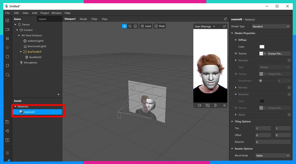Enable the Emission checkbox
The height and width of the screenshot is (164, 296).
click(289, 94)
